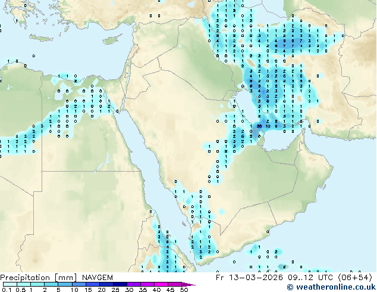Click the '30' legend scale label
The image size is (377, 292).
click(x=129, y=290)
